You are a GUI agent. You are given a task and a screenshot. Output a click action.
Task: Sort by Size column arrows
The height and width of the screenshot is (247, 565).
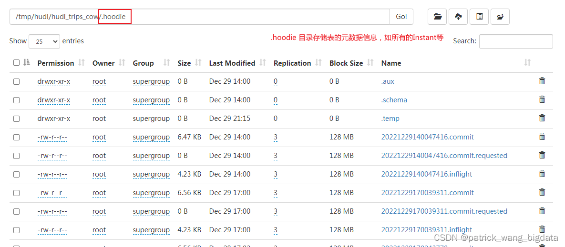(x=198, y=63)
